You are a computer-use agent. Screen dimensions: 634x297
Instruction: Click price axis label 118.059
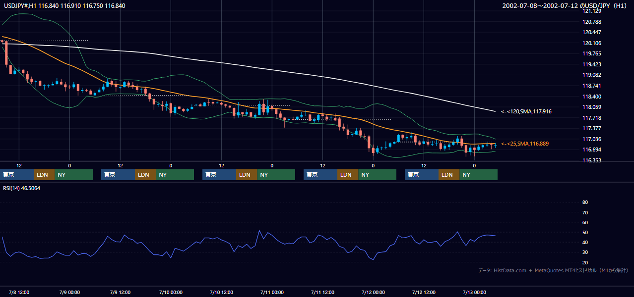click(x=591, y=107)
